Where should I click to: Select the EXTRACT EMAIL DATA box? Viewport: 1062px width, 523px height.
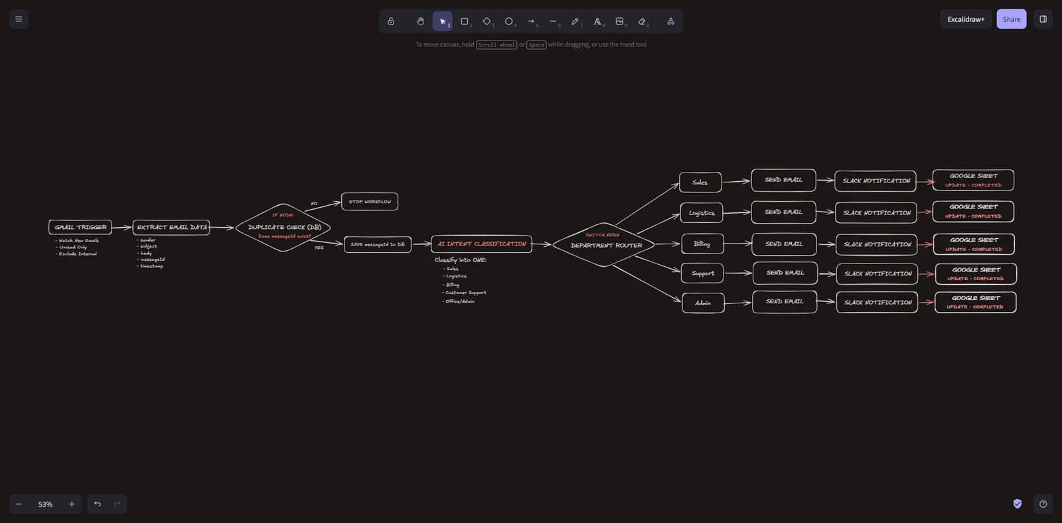click(x=171, y=227)
